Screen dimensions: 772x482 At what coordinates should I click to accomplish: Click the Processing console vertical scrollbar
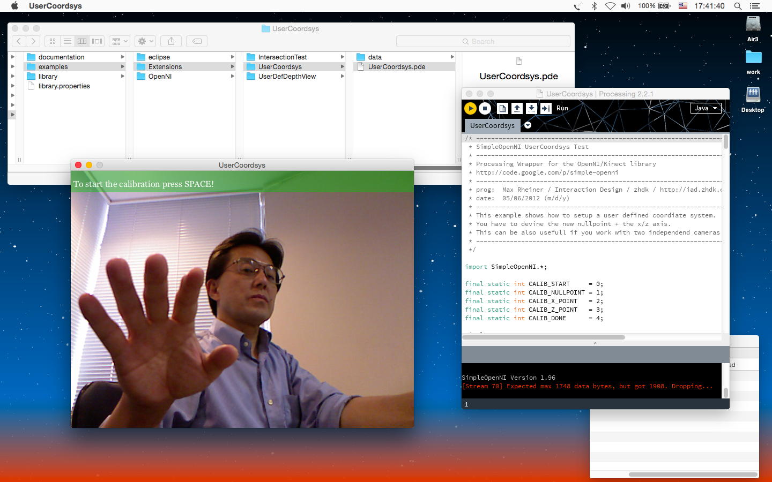726,393
